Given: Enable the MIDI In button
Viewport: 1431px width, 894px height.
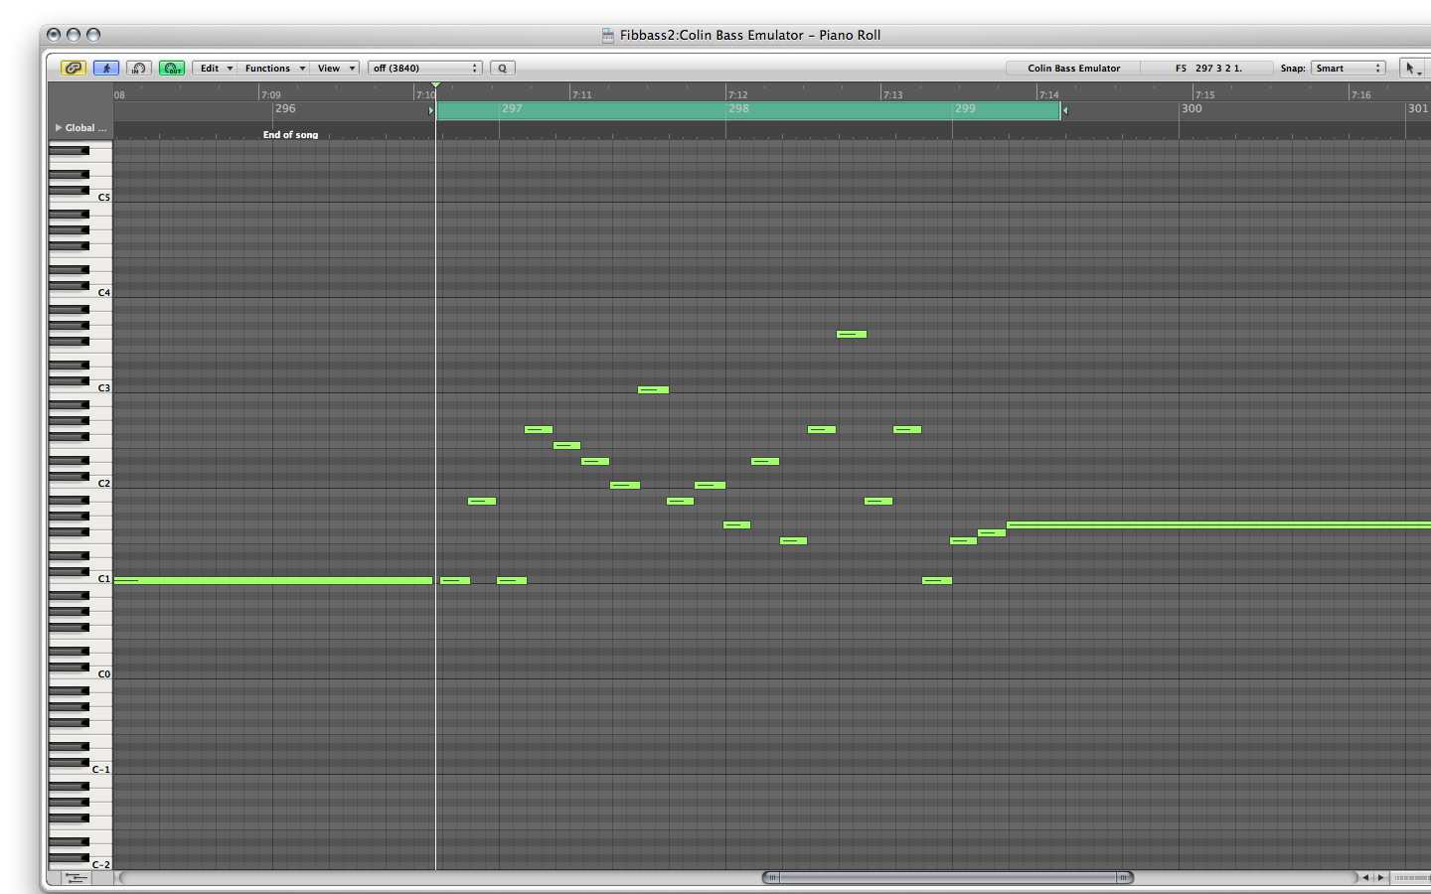Looking at the screenshot, I should click(x=139, y=69).
